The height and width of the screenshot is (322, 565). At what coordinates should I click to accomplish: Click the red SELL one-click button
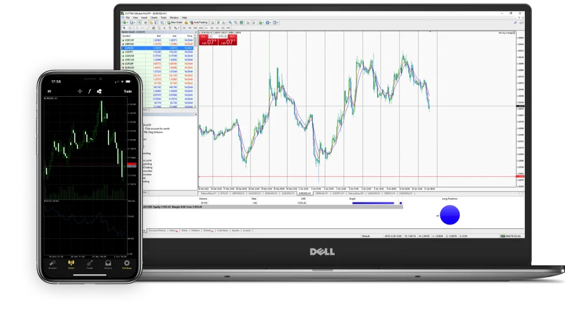tap(208, 40)
